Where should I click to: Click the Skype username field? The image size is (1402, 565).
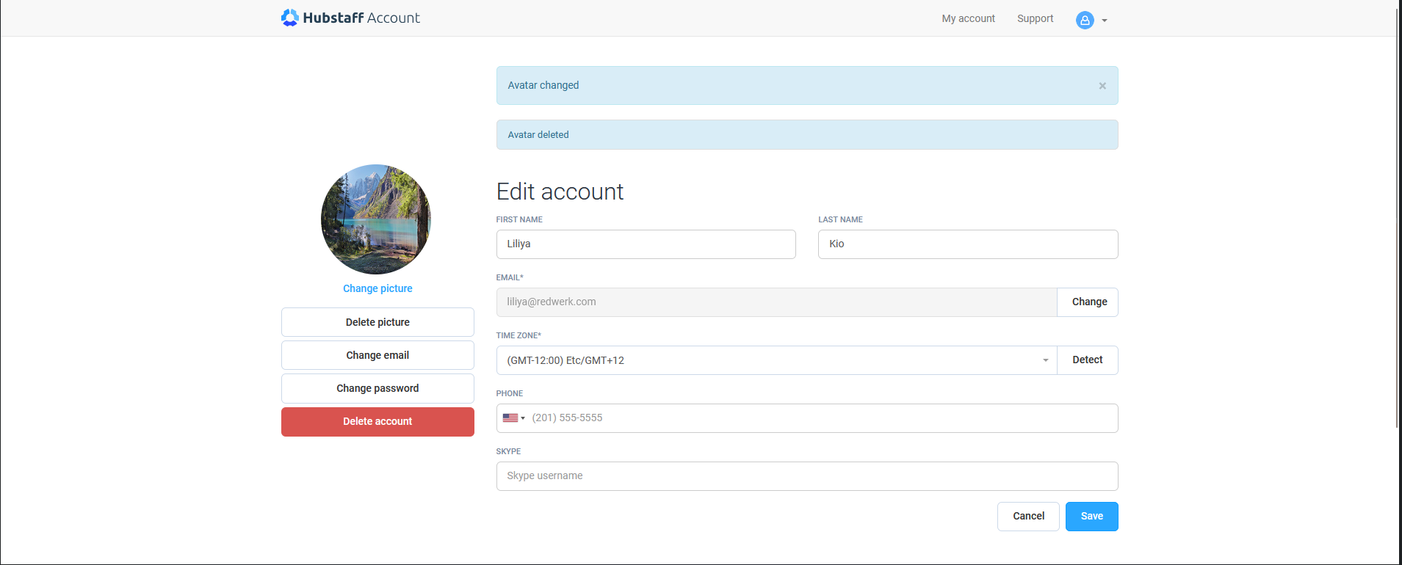click(x=807, y=476)
